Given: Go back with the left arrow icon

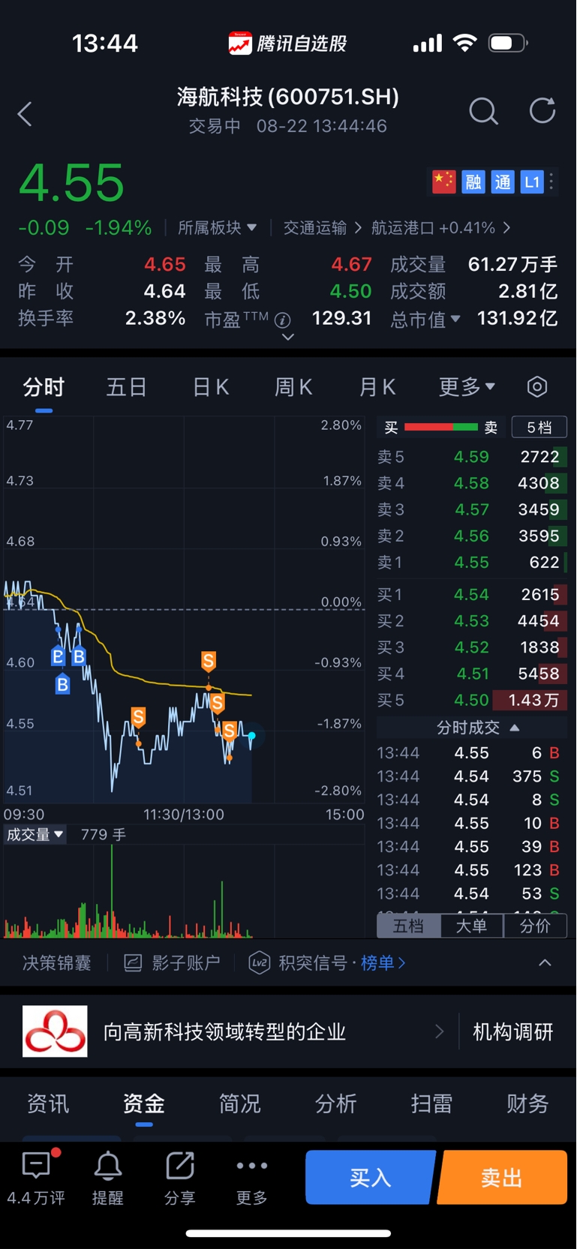Looking at the screenshot, I should click(x=25, y=114).
